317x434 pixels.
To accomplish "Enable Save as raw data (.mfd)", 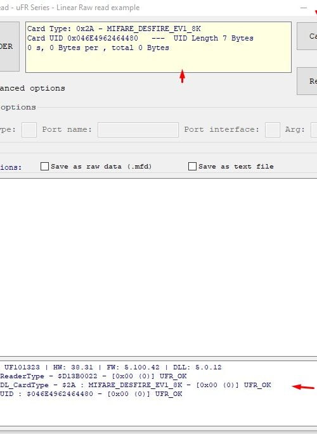I will [x=44, y=167].
